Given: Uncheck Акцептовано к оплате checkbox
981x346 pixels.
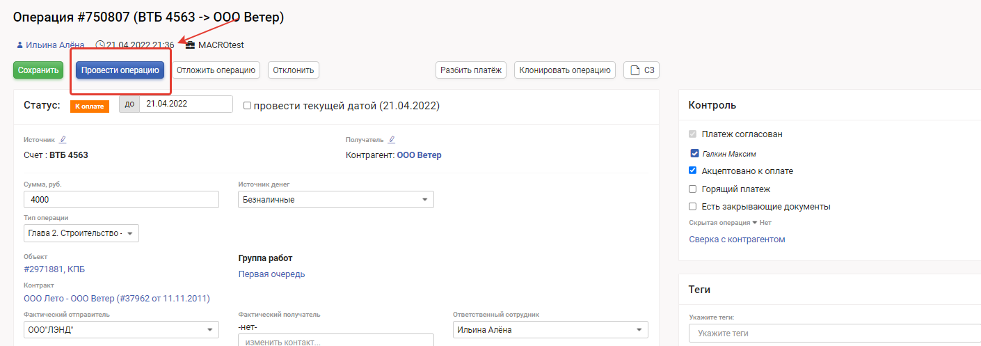Looking at the screenshot, I should [692, 171].
